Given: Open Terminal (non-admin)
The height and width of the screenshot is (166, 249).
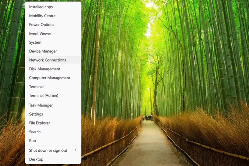Looking at the screenshot, I should (53, 87).
